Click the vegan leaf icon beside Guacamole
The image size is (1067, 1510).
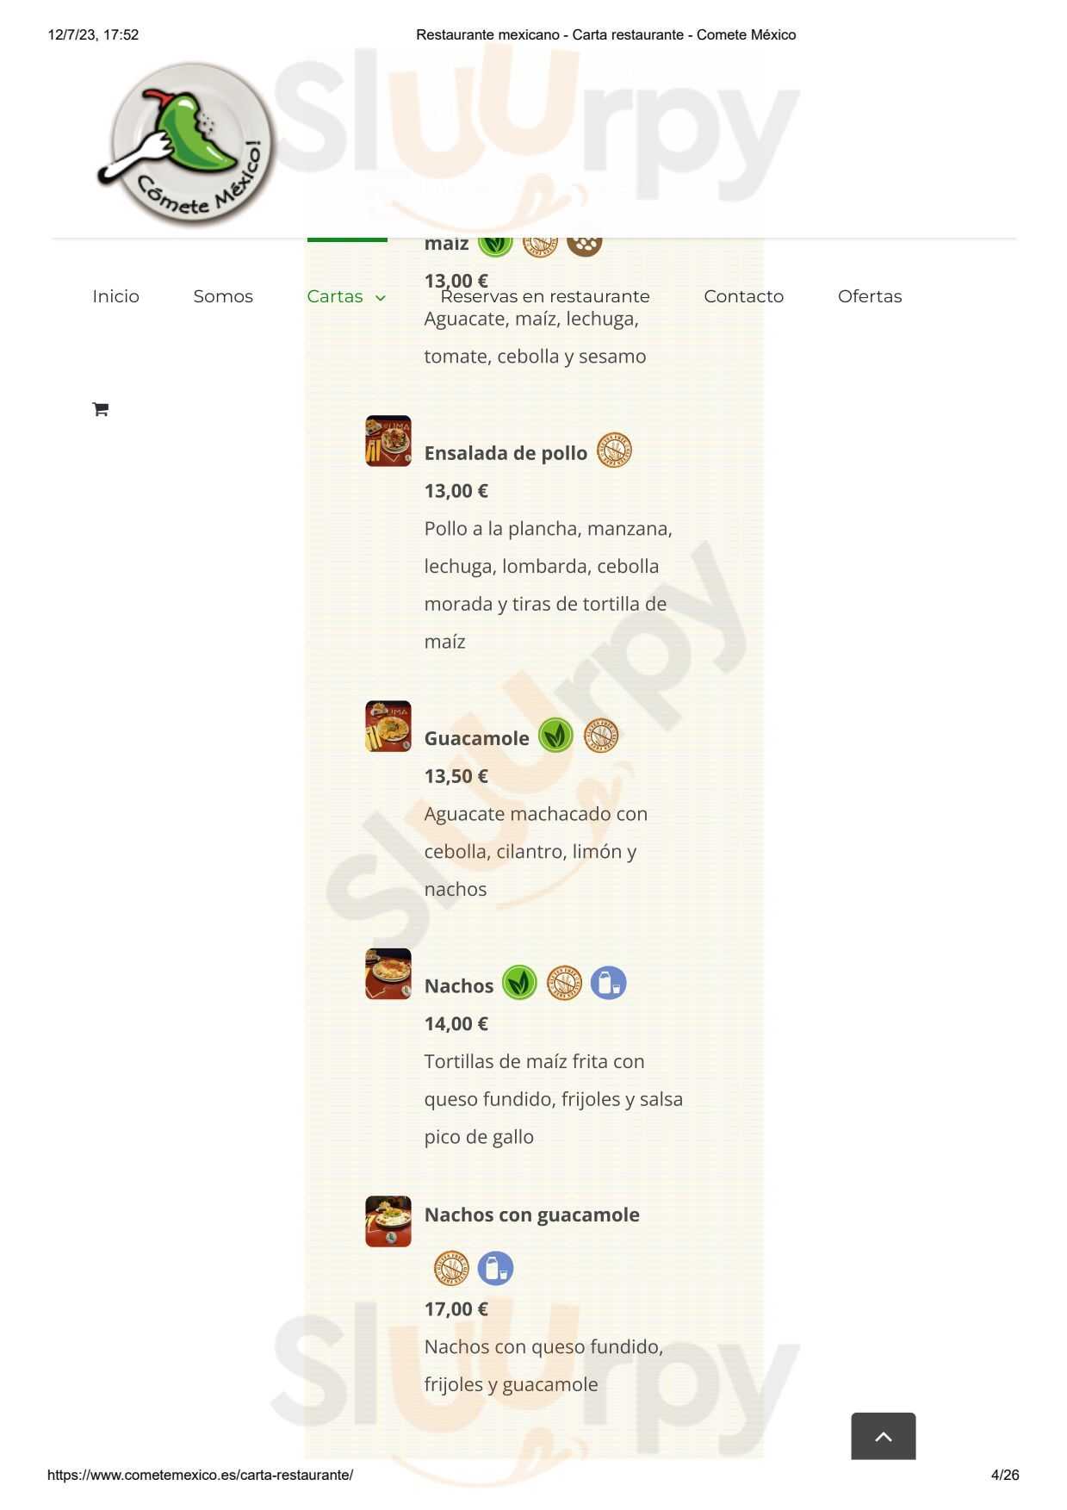point(555,736)
